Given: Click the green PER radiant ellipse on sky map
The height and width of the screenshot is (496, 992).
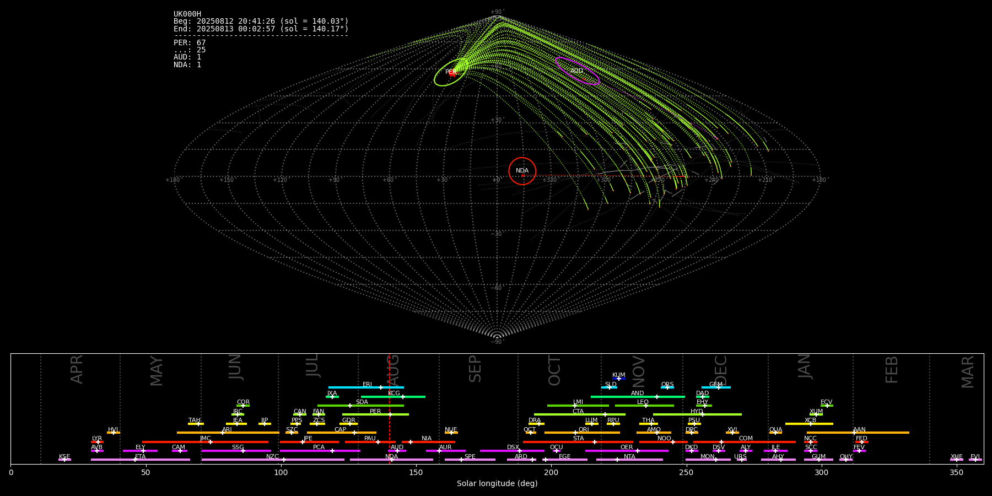Looking at the screenshot, I should [451, 72].
